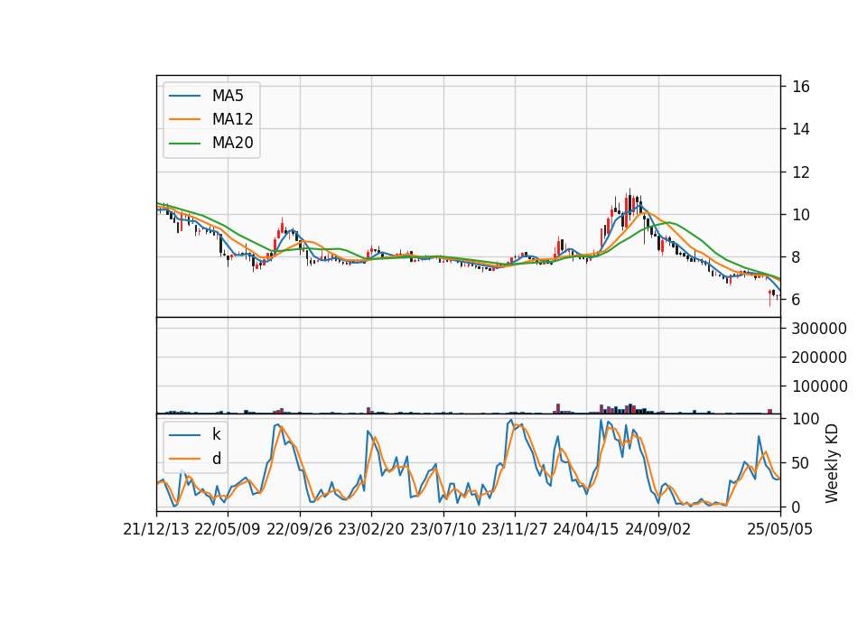Click the volume axis value 300000
867x623 pixels.
[819, 329]
